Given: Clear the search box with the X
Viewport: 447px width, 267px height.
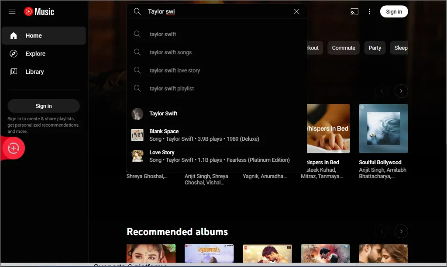Looking at the screenshot, I should tap(296, 11).
